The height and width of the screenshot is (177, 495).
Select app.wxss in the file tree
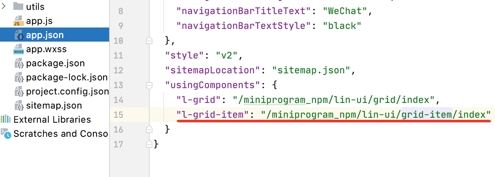(46, 49)
